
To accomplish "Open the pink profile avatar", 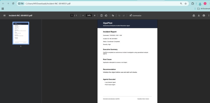I will click(205, 4).
